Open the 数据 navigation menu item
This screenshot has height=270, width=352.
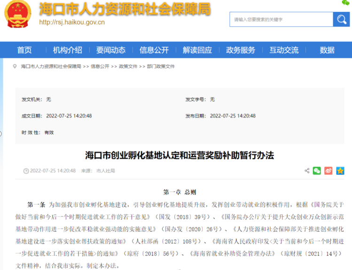(327, 50)
